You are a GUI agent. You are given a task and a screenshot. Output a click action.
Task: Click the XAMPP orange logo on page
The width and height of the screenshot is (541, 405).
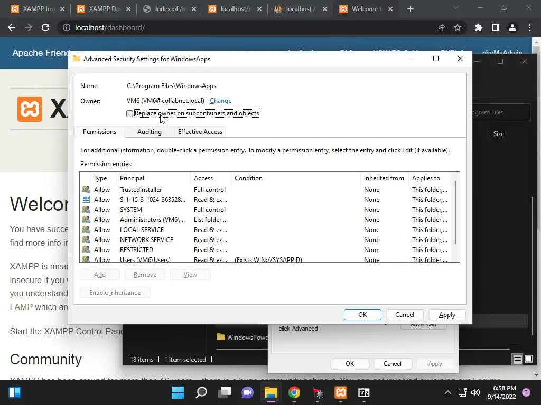pyautogui.click(x=30, y=109)
